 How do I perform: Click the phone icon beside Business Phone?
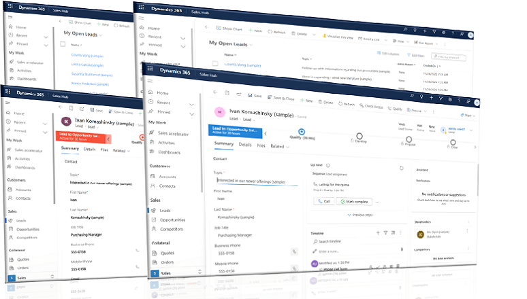294,251
